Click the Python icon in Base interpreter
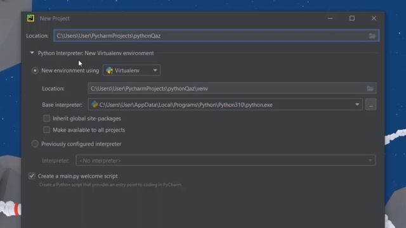This screenshot has width=406, height=228. click(95, 104)
